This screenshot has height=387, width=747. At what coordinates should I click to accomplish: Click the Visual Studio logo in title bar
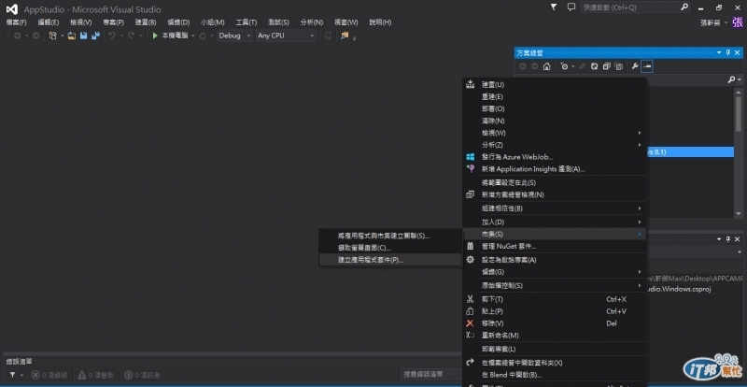point(12,9)
